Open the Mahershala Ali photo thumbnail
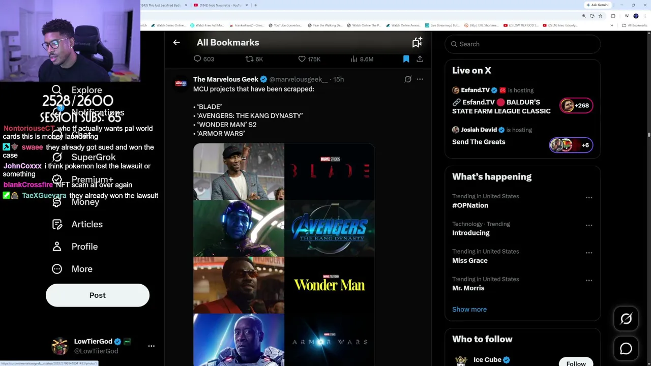 click(x=239, y=171)
